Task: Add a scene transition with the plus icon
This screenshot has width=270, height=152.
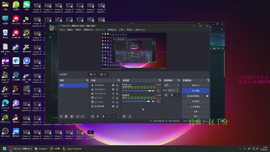Action: click(x=166, y=95)
